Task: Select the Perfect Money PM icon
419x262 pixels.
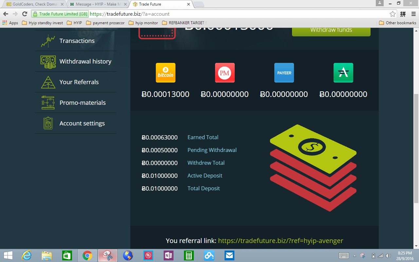Action: tap(225, 73)
